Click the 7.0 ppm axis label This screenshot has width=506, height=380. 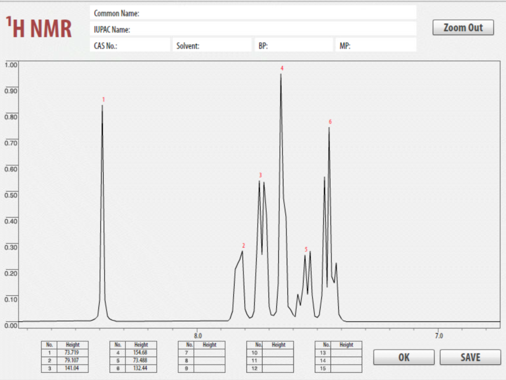pos(439,336)
